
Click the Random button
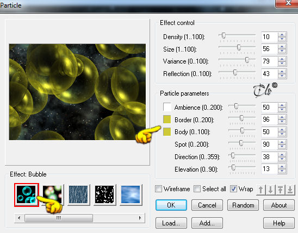pyautogui.click(x=243, y=205)
